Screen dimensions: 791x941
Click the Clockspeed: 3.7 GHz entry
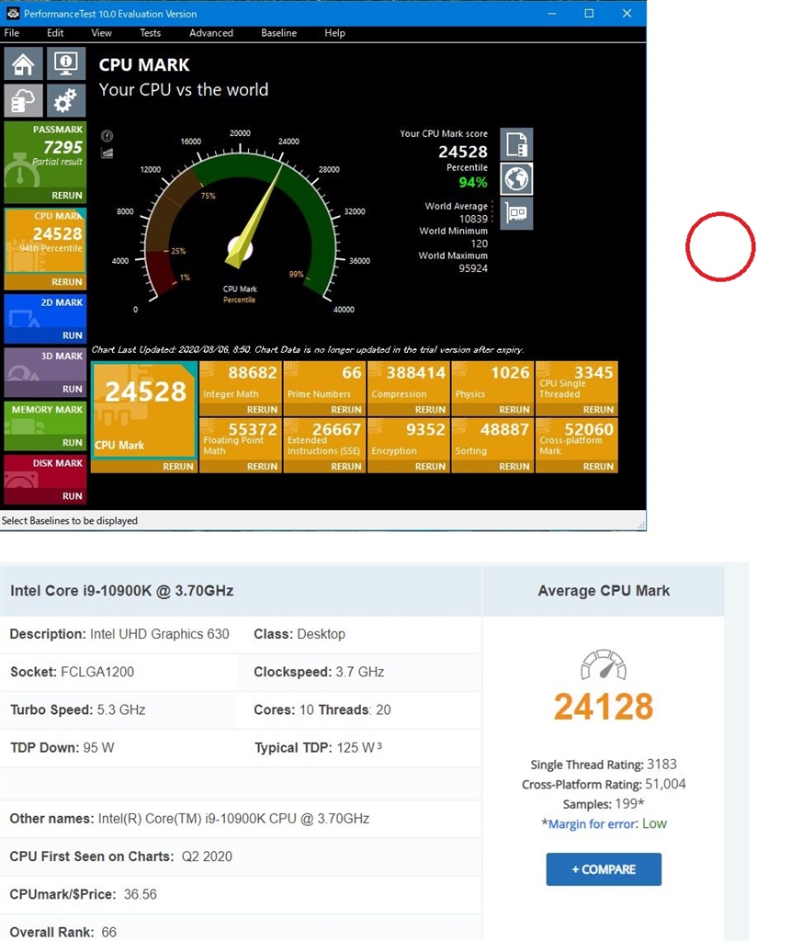319,672
